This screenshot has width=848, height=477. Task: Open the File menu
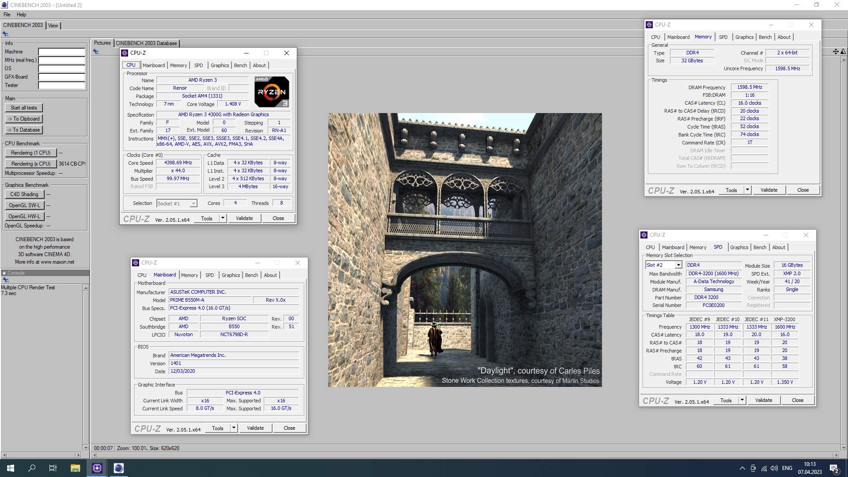(7, 15)
